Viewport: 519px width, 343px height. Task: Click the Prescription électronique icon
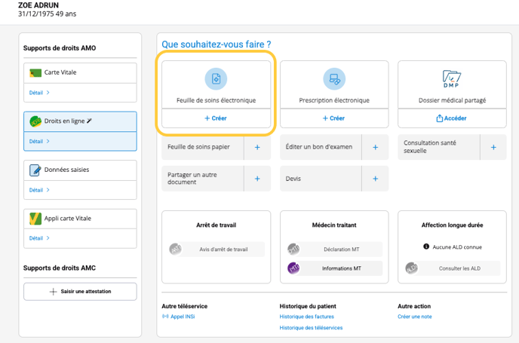[333, 78]
